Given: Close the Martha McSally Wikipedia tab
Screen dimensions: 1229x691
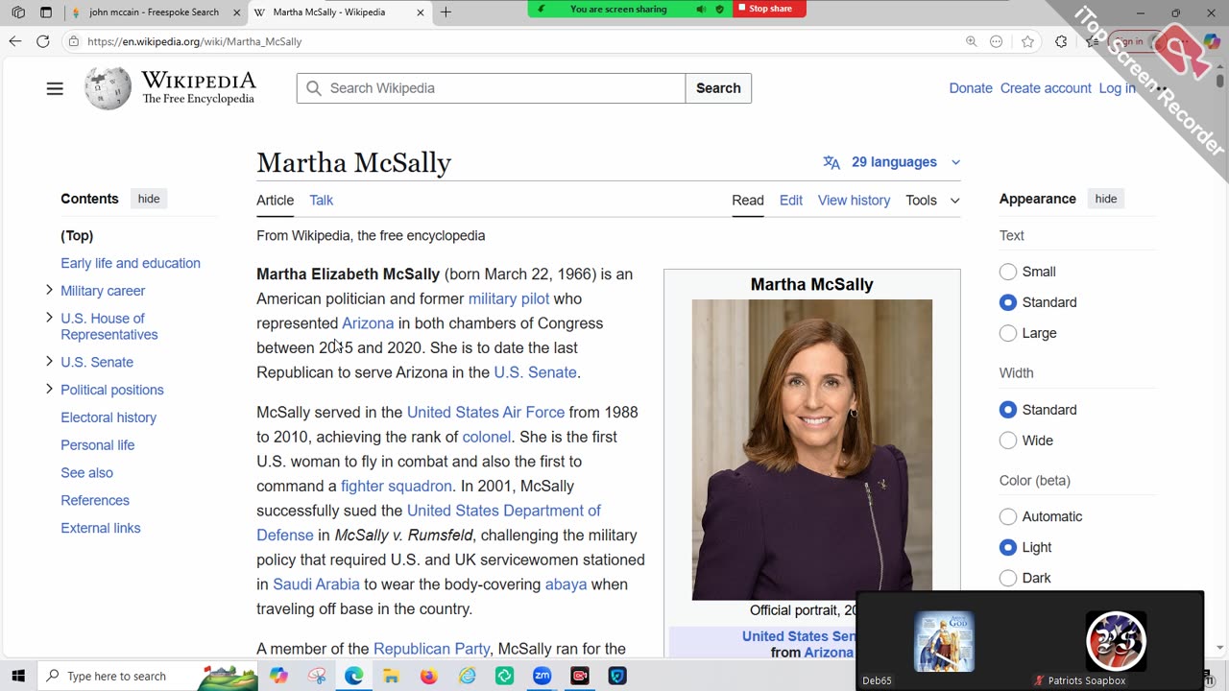Looking at the screenshot, I should click(421, 12).
